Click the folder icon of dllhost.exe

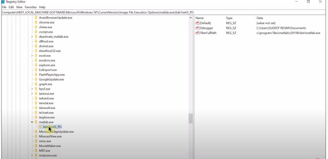click(x=36, y=41)
